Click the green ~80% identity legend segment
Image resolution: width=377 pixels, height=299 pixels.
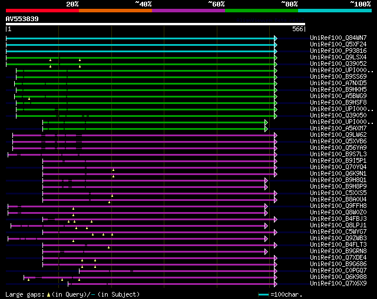tap(262, 11)
